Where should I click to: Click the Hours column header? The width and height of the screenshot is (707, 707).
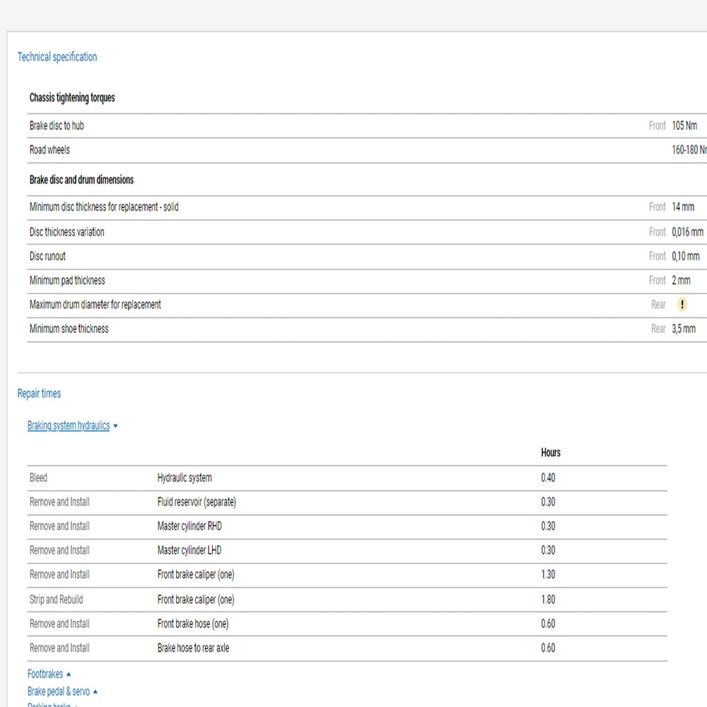tap(551, 452)
